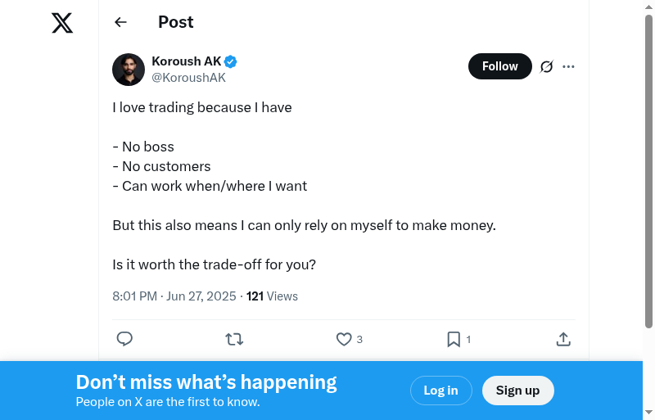This screenshot has width=655, height=420.
Task: Go back using the arrow icon
Action: click(x=121, y=22)
